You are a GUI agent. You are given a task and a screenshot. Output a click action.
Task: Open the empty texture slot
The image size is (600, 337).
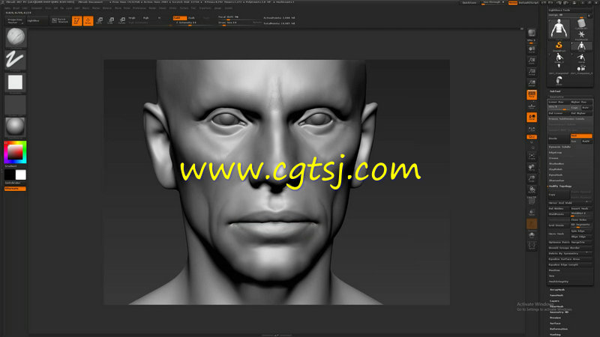pos(15,105)
